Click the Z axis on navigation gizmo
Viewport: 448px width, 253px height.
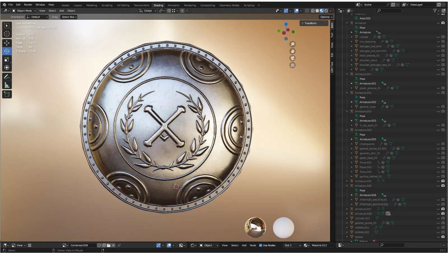(x=286, y=24)
